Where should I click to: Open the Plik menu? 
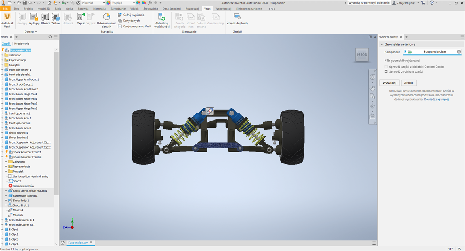[5, 8]
